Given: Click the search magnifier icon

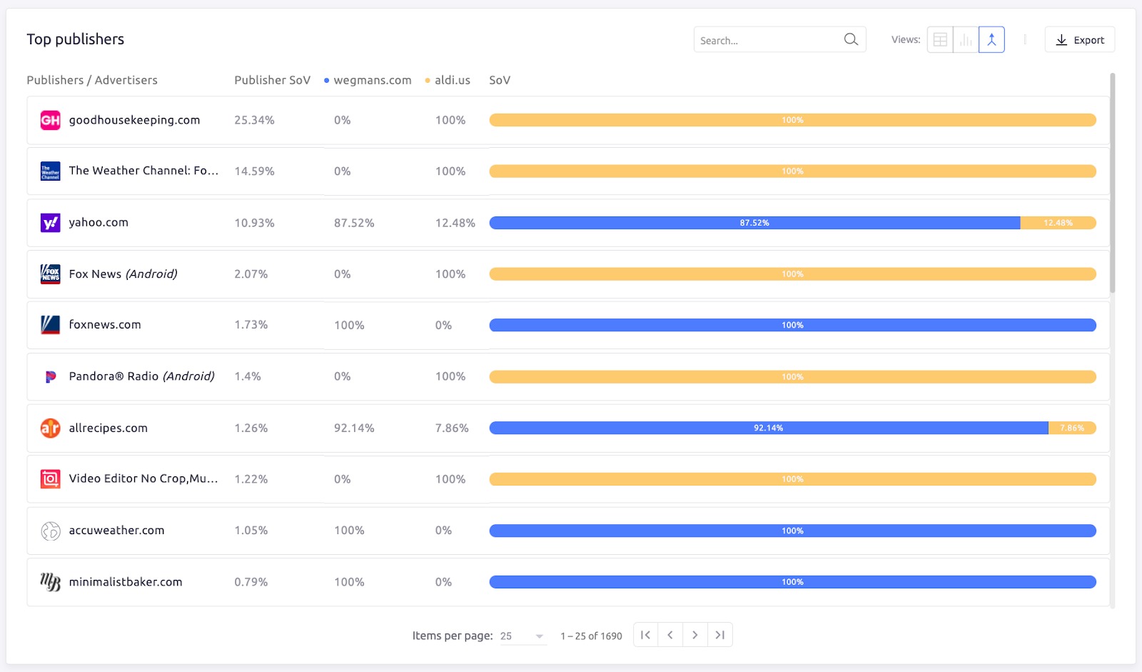Looking at the screenshot, I should point(851,39).
